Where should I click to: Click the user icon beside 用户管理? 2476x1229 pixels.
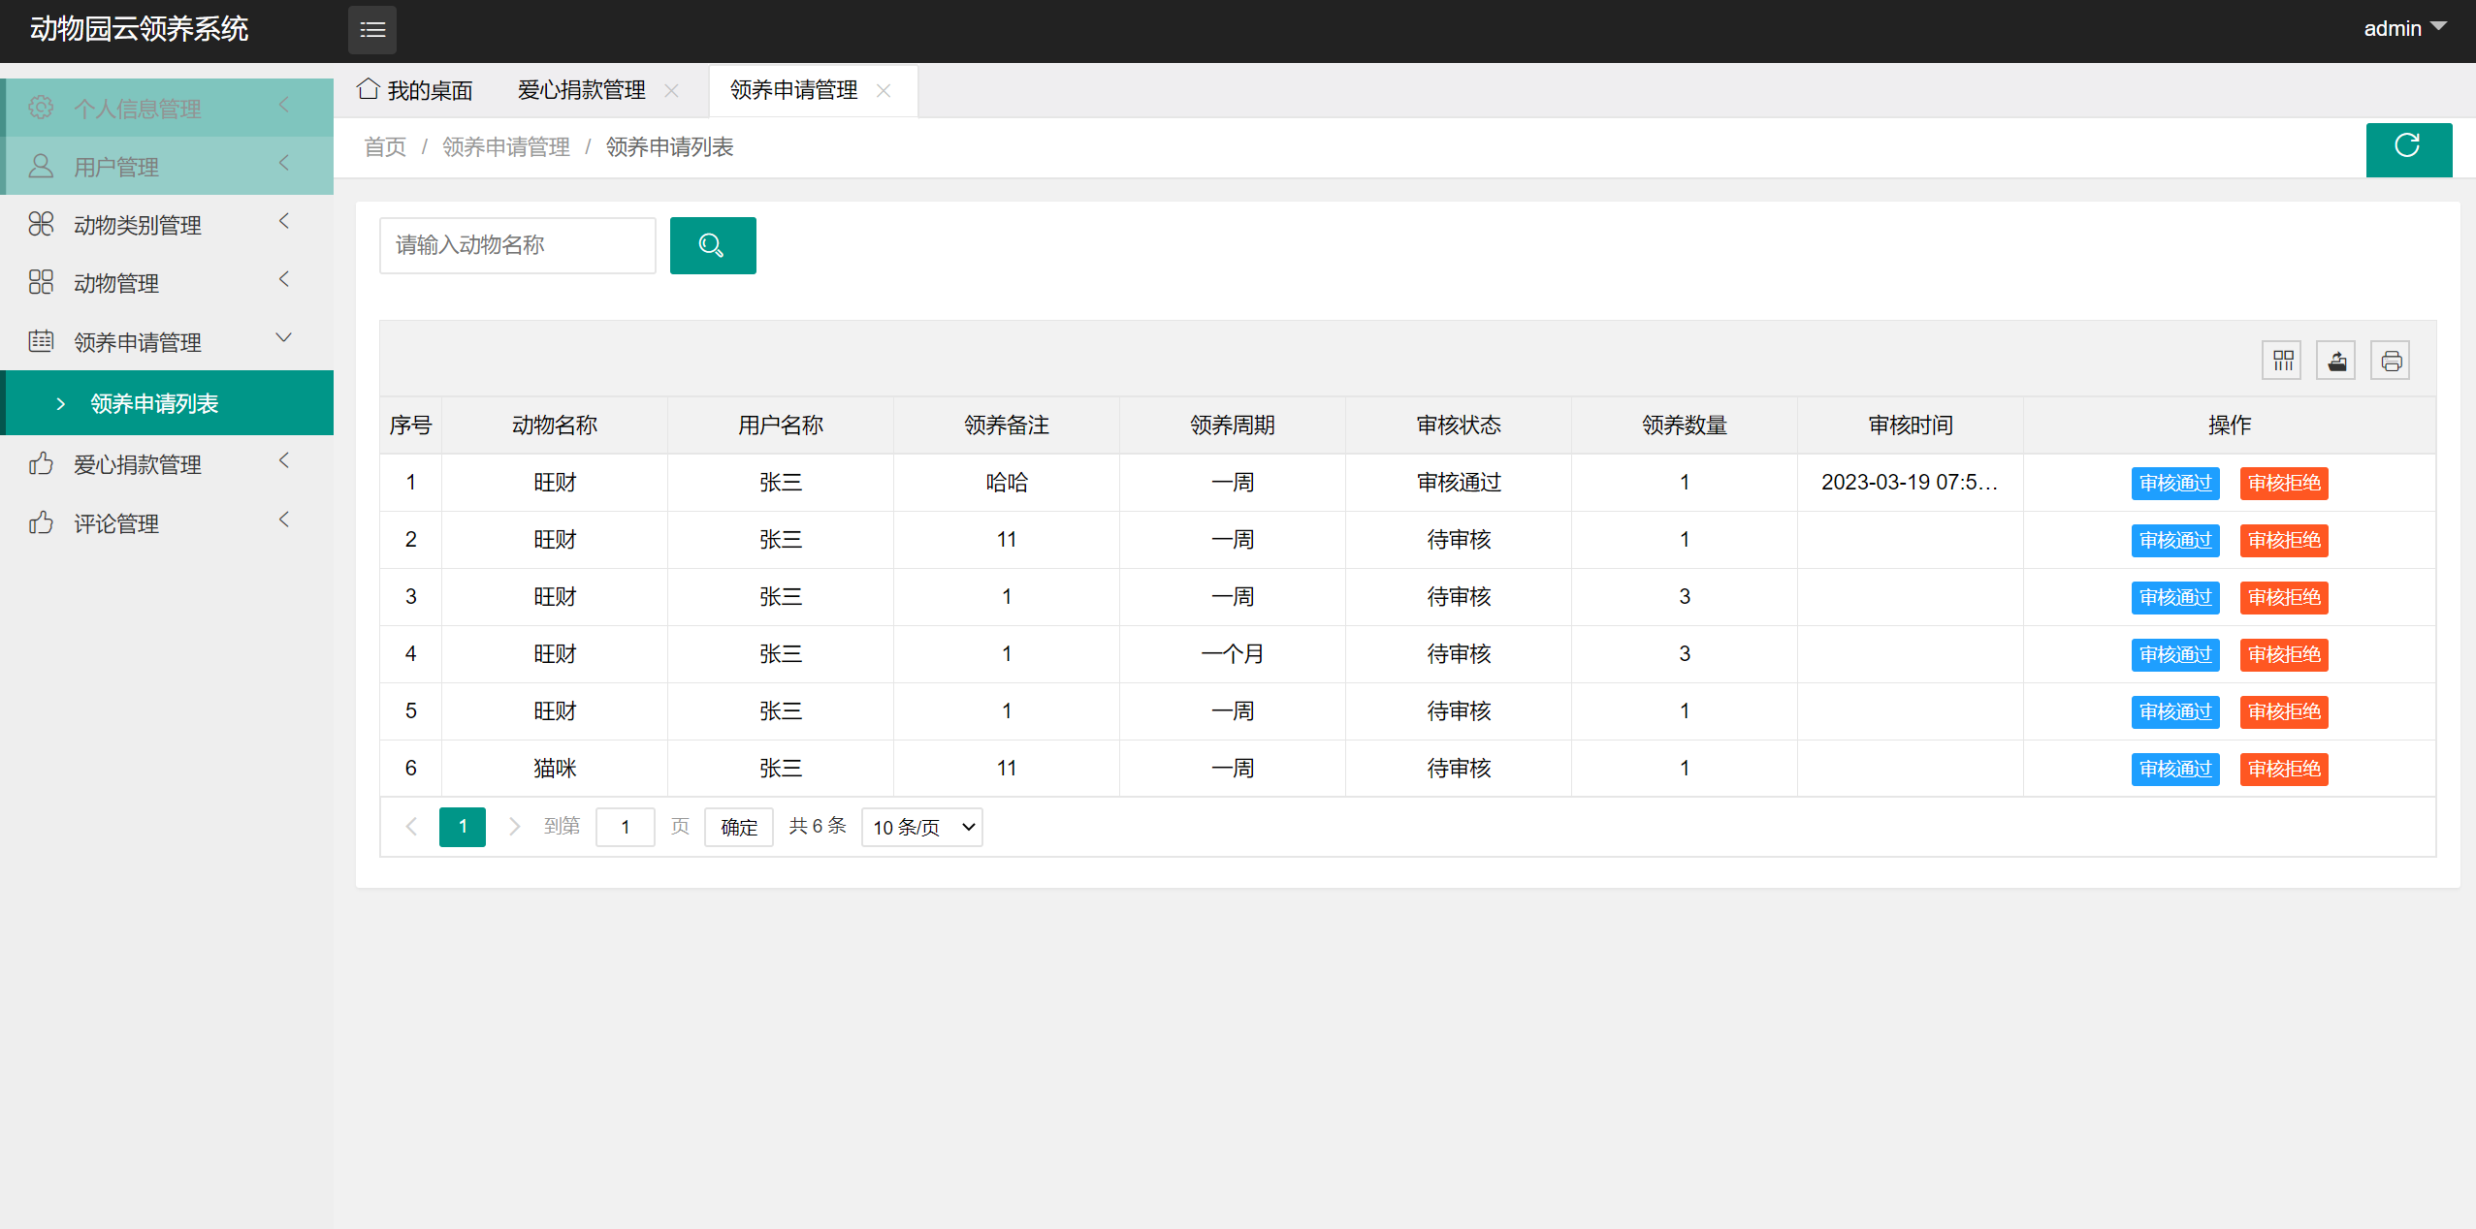pos(41,165)
